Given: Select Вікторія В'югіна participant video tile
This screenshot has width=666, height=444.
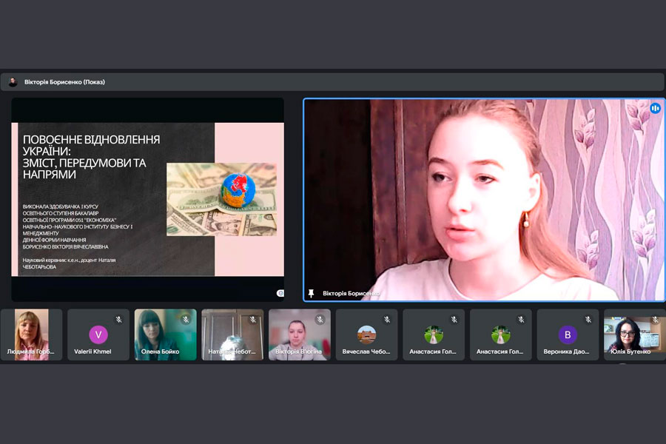Looking at the screenshot, I should click(300, 334).
